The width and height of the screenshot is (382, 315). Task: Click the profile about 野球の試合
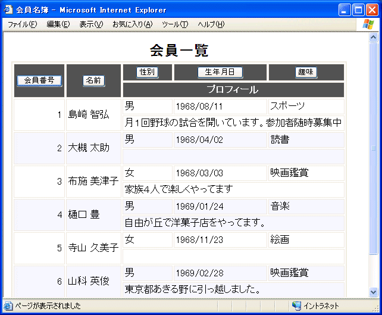click(x=233, y=123)
